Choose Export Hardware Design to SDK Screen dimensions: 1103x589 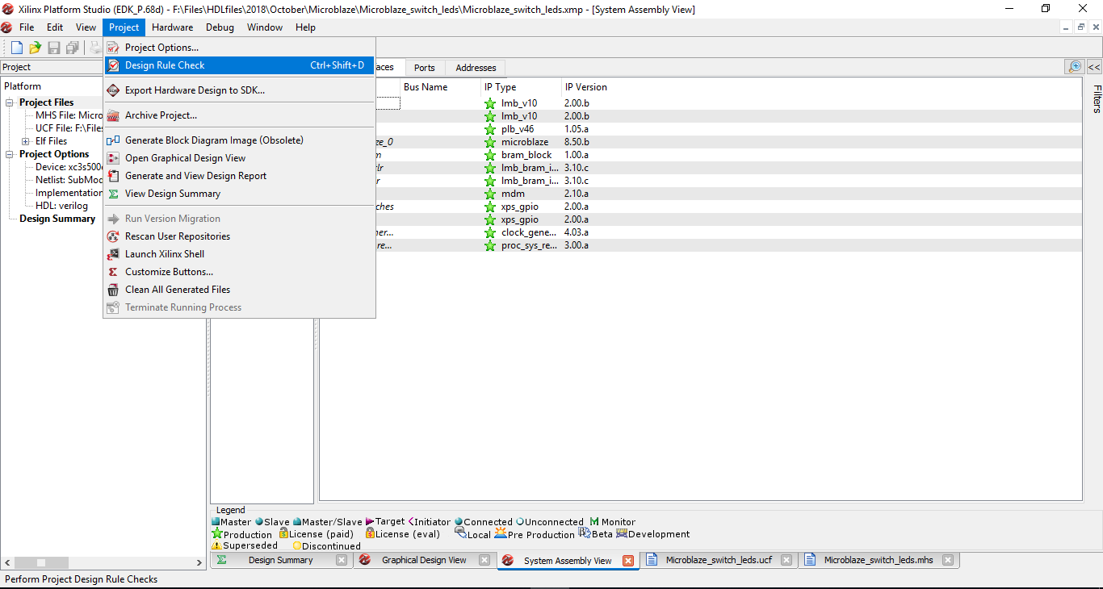point(239,90)
